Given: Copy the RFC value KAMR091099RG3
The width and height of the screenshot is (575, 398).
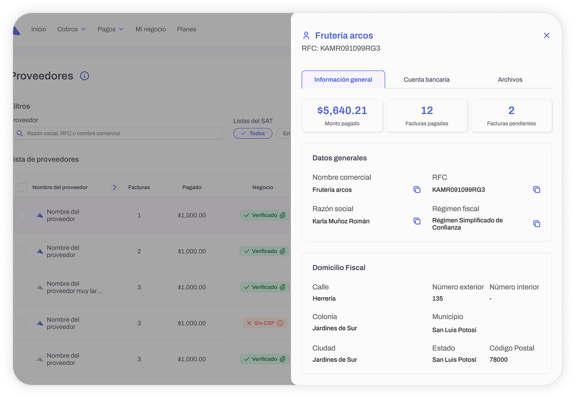Looking at the screenshot, I should pos(536,190).
